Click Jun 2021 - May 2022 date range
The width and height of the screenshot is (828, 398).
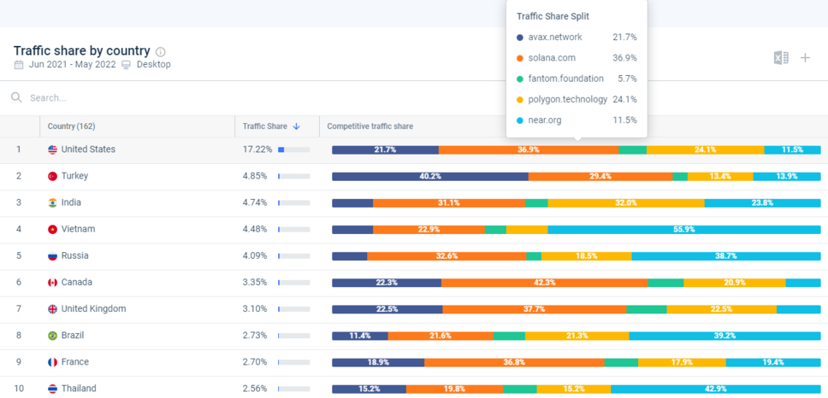(71, 65)
